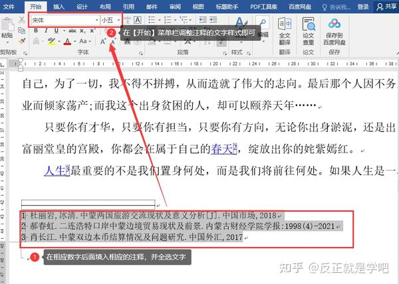Open the Paste options dropdown arrow
The height and width of the screenshot is (284, 399).
click(7, 42)
